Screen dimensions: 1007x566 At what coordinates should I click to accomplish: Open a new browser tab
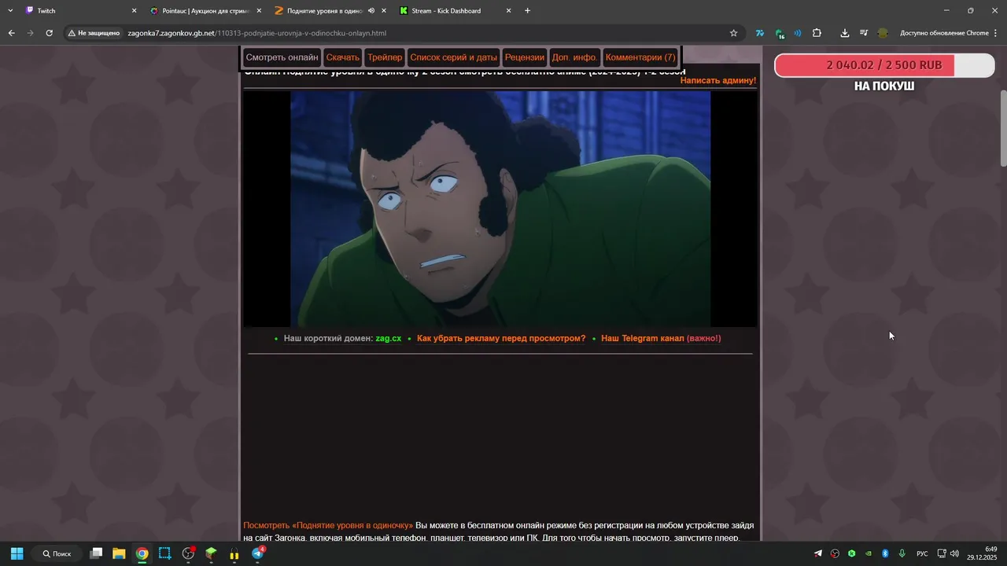(527, 11)
